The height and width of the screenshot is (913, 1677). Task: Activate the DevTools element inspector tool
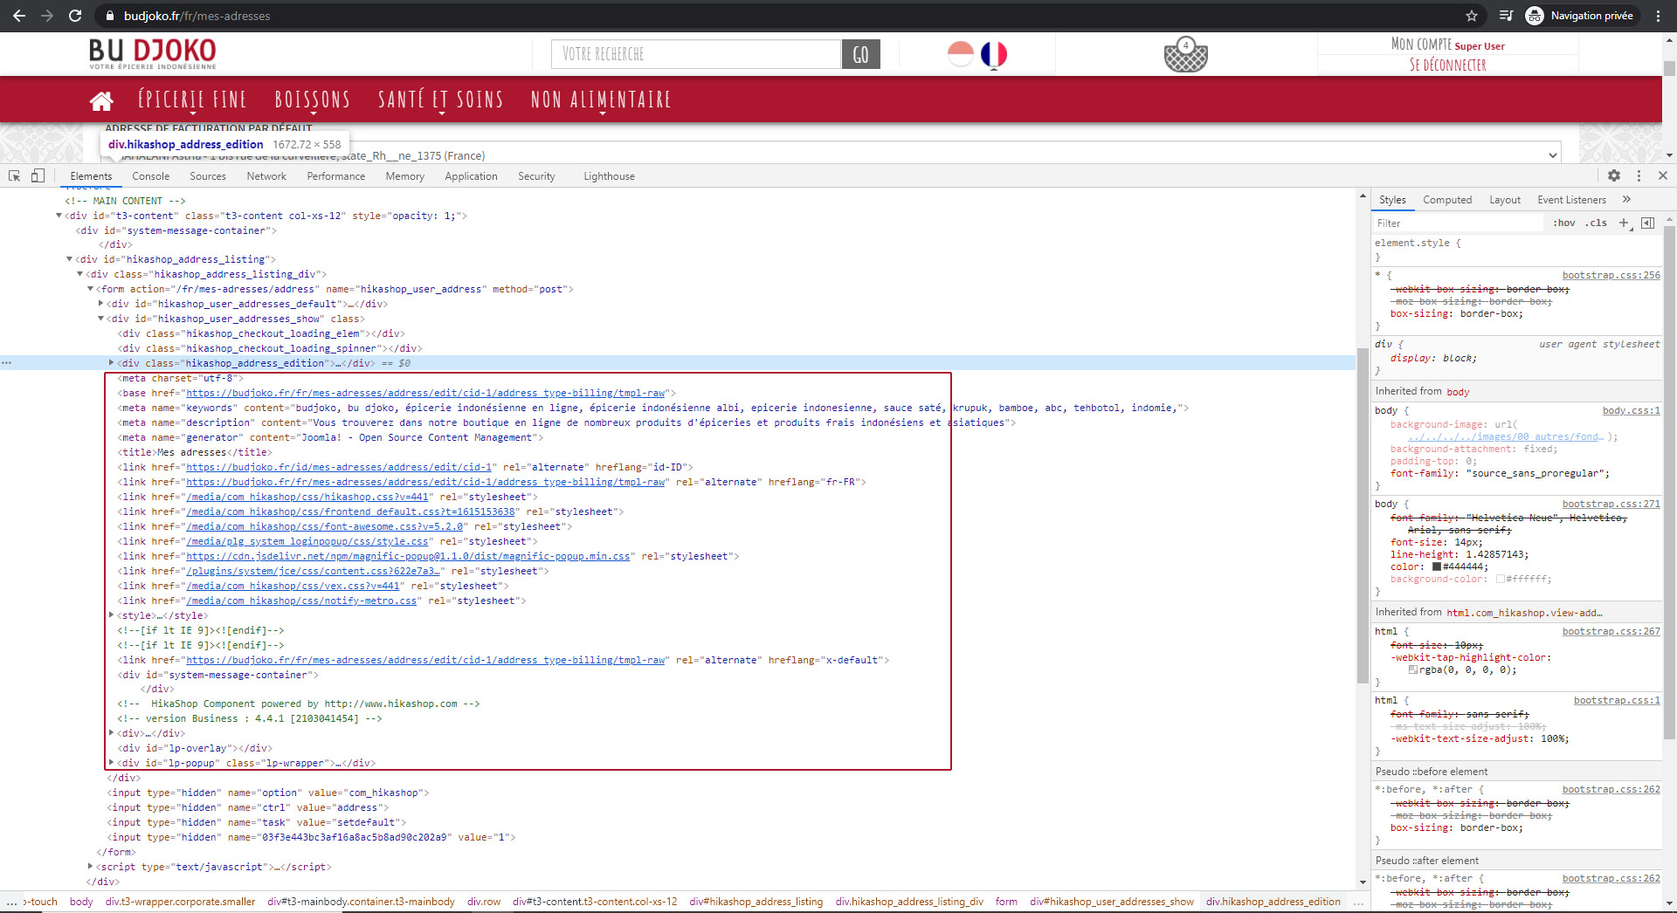tap(14, 175)
